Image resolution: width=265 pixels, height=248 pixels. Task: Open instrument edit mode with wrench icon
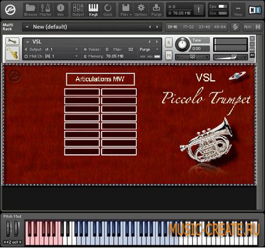pyautogui.click(x=12, y=41)
